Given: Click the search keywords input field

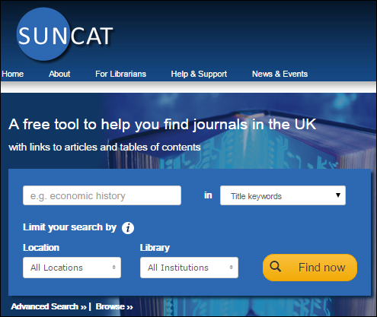Looking at the screenshot, I should pyautogui.click(x=102, y=195).
